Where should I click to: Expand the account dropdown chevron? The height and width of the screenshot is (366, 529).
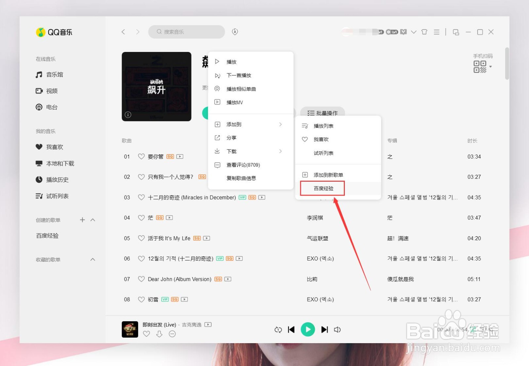pos(414,32)
